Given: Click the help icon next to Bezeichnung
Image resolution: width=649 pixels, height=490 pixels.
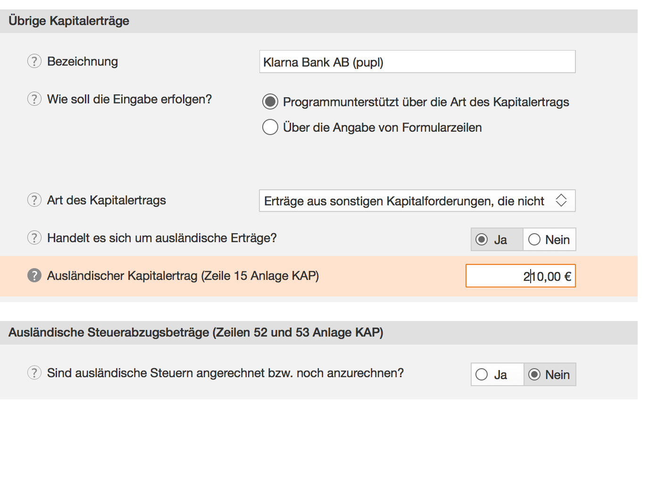Looking at the screenshot, I should [x=34, y=61].
